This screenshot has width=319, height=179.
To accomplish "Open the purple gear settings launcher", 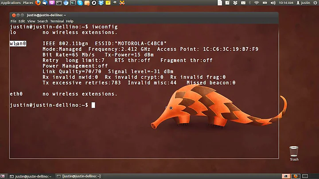I will (52, 3).
